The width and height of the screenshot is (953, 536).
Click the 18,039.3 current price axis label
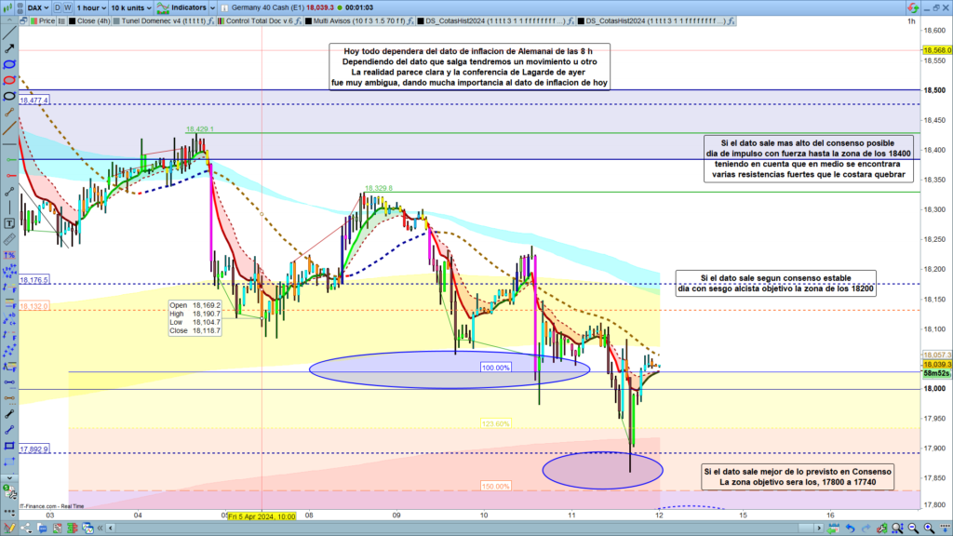tap(934, 364)
